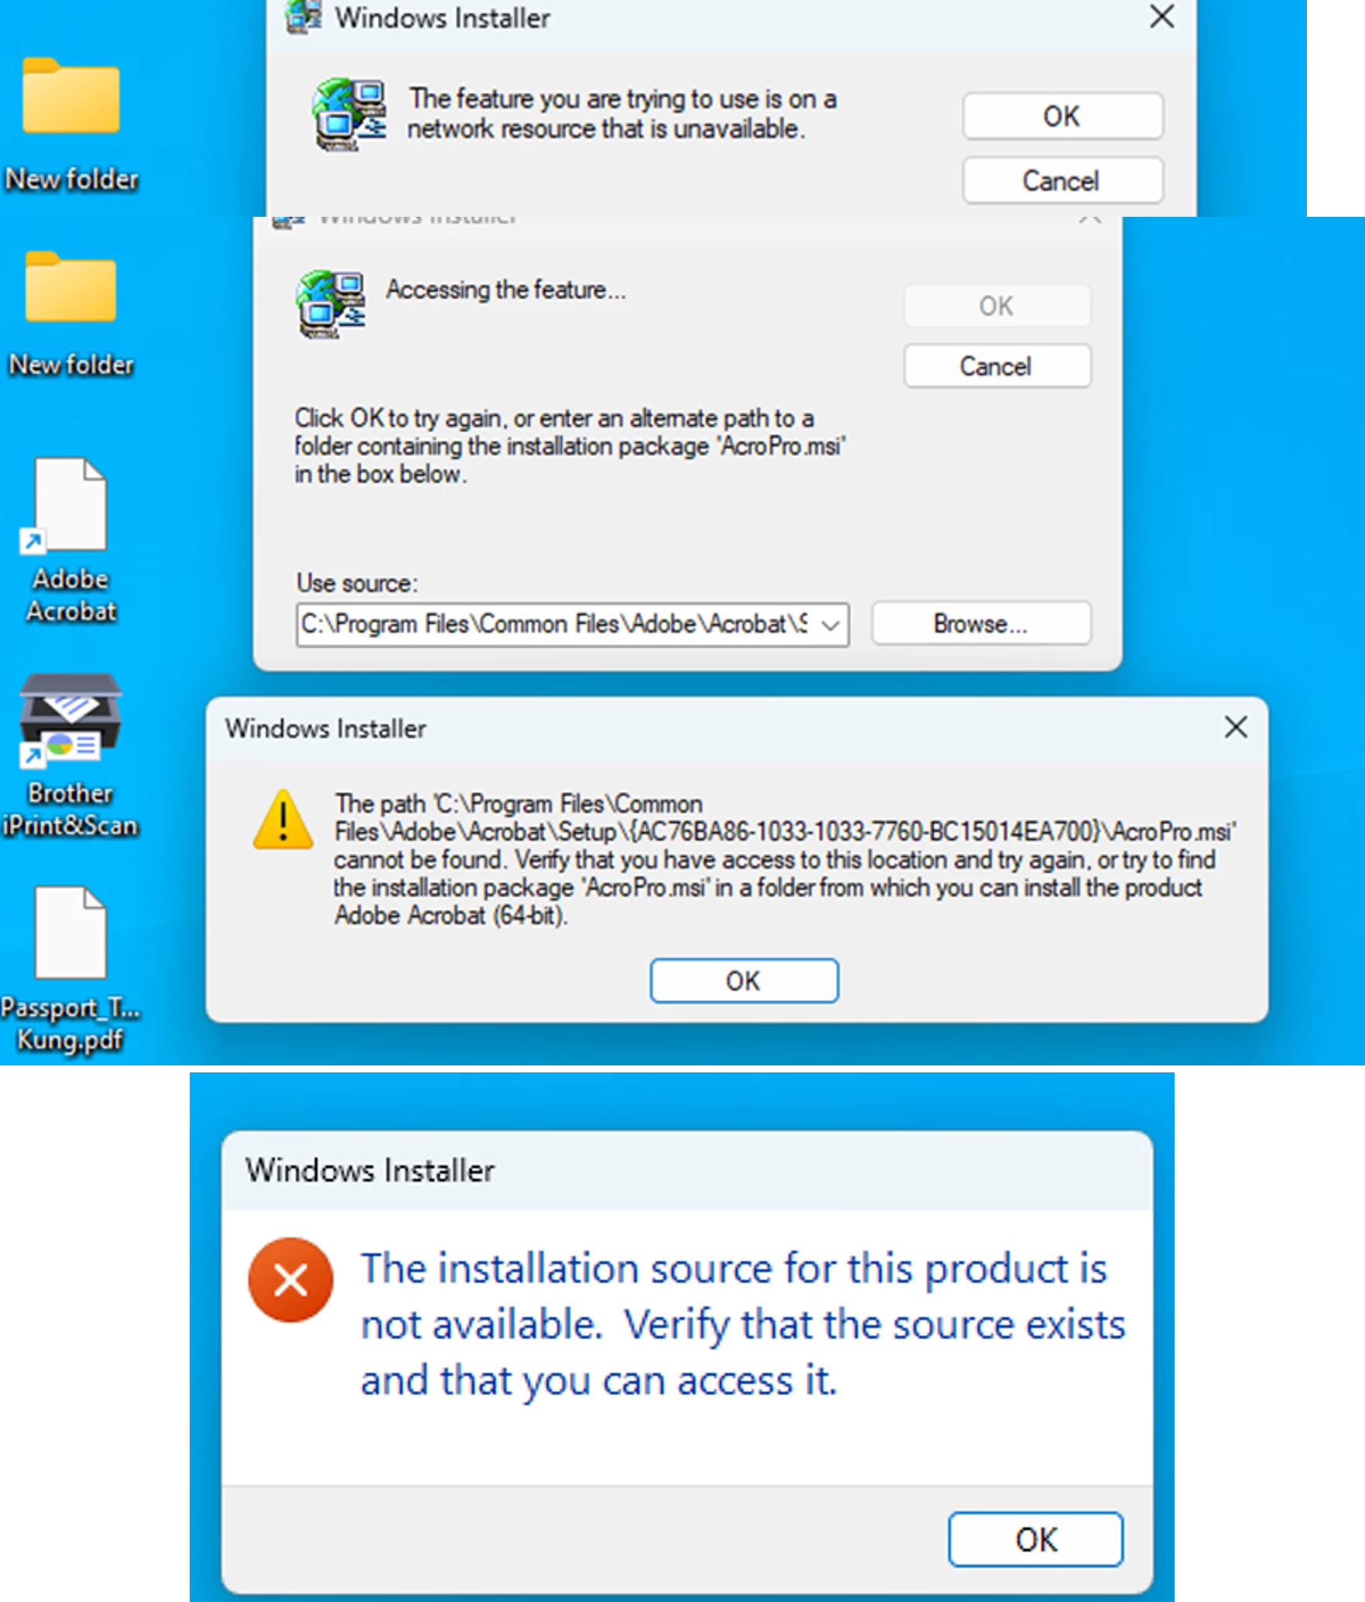Click Browse to locate AcroPro.msi
The width and height of the screenshot is (1365, 1602).
pos(981,623)
